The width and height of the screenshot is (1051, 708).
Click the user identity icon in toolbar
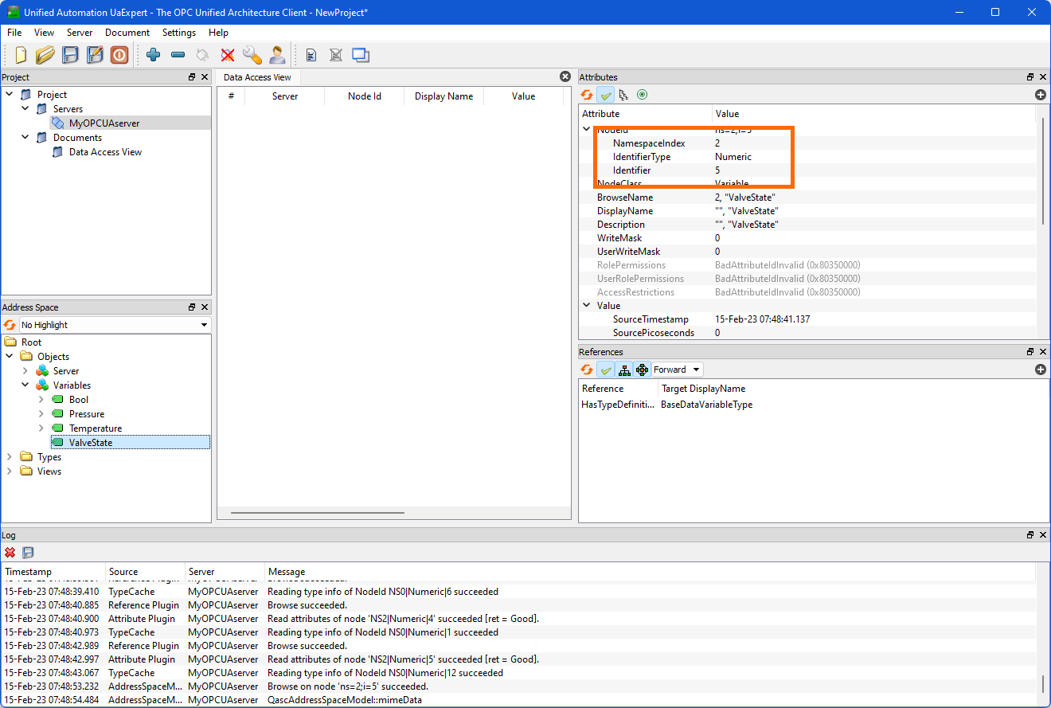pos(277,55)
